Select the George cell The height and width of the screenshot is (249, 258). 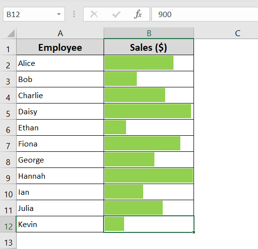[x=60, y=160]
